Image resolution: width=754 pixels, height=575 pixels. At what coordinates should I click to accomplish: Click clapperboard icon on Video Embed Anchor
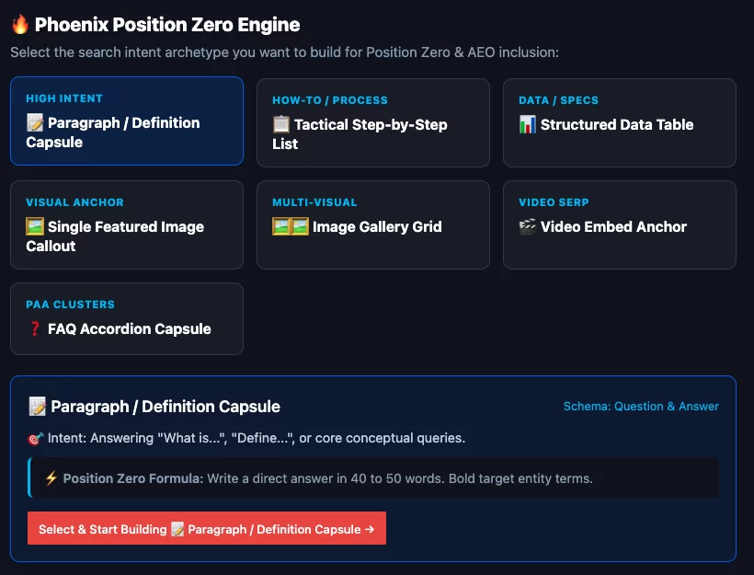click(528, 226)
